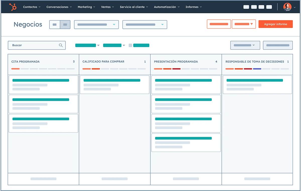Select the board view icon near Negocios
The width and height of the screenshot is (301, 191).
[65, 25]
